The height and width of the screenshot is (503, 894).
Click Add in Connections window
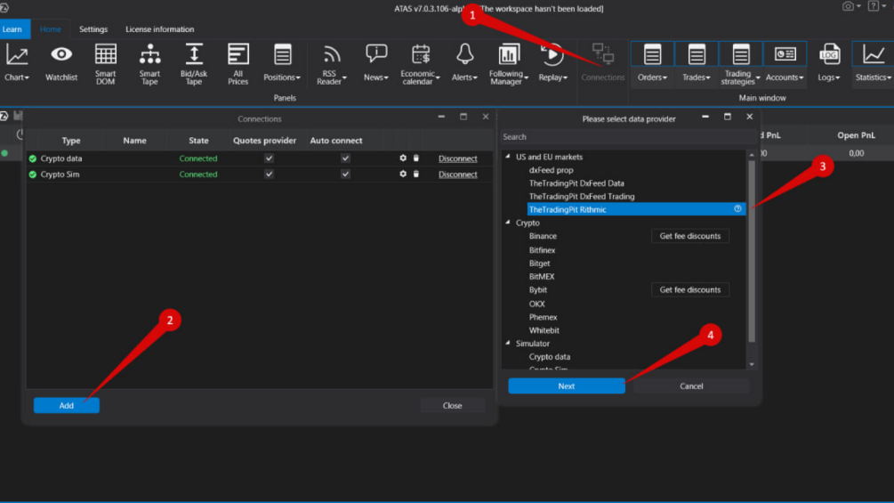[66, 405]
